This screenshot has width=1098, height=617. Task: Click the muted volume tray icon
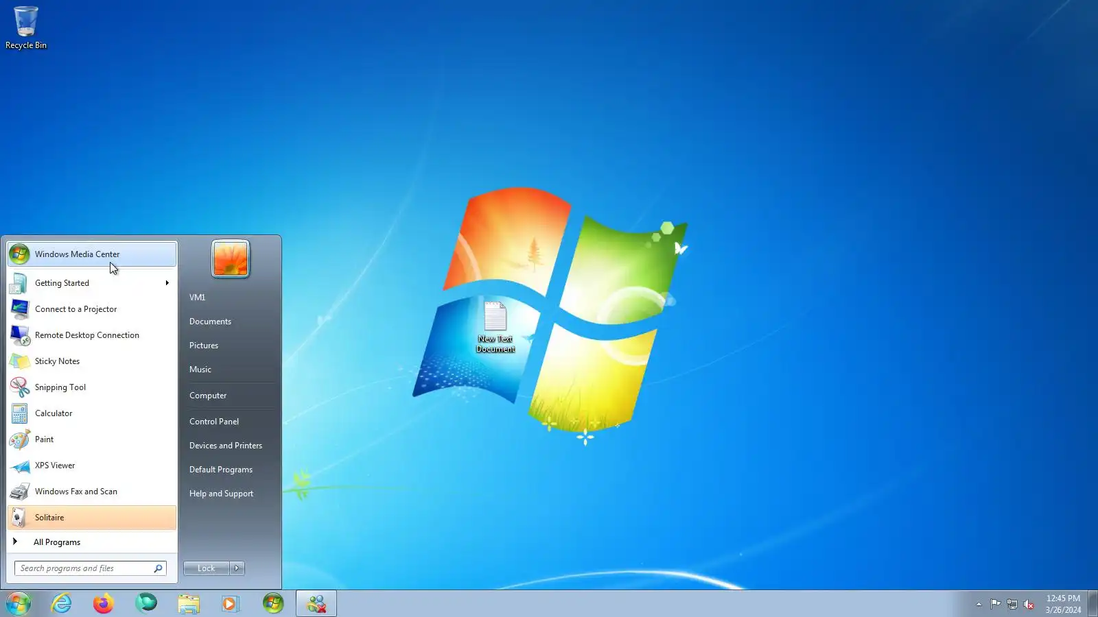pos(1029,604)
